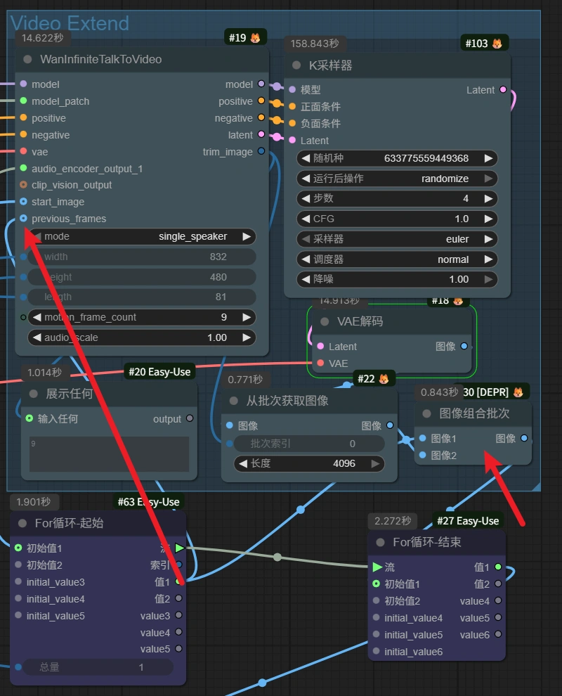The height and width of the screenshot is (696, 562).
Task: Click the green 流 output arrow on For循环-起始
Action: [x=179, y=548]
